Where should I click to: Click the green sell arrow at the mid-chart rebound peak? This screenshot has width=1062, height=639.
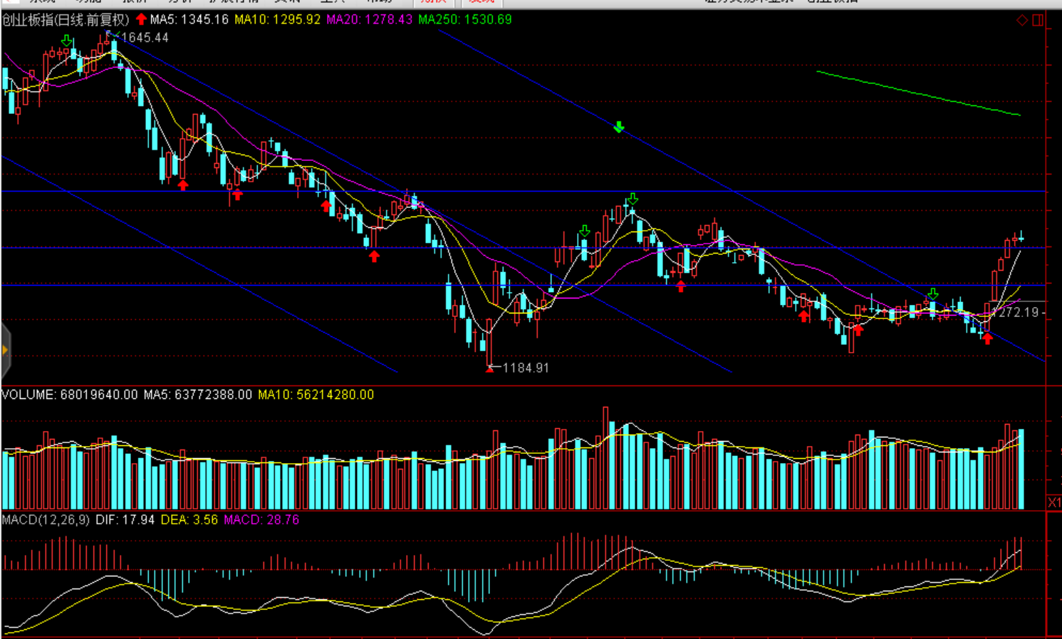click(x=632, y=199)
